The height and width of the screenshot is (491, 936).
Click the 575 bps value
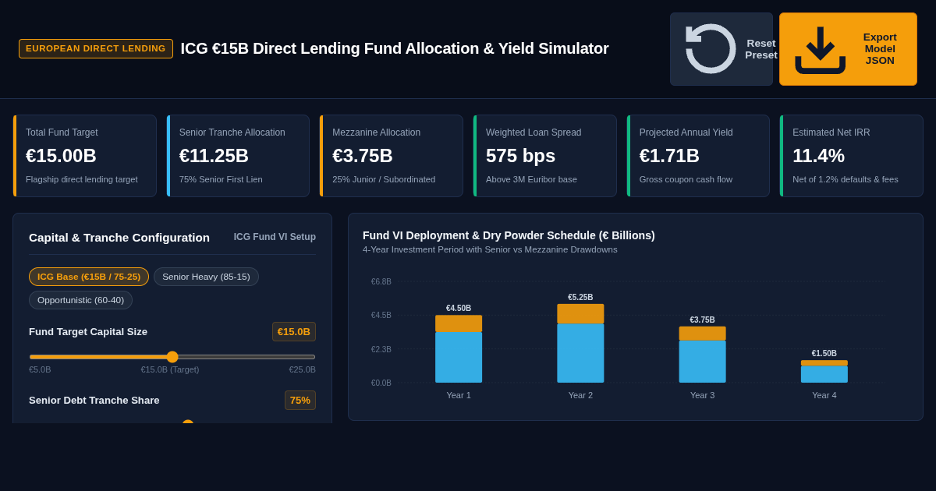coord(520,156)
